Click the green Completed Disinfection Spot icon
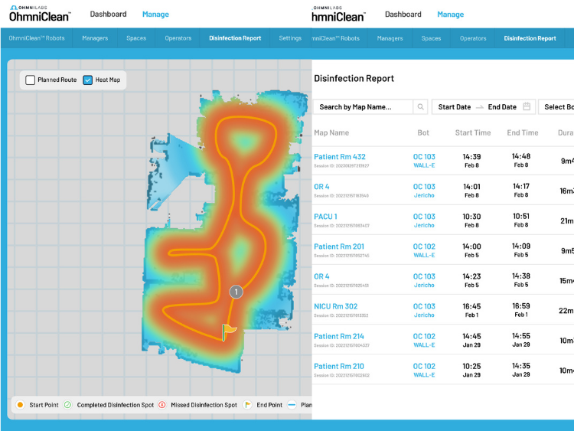The height and width of the screenshot is (431, 574). pos(67,405)
